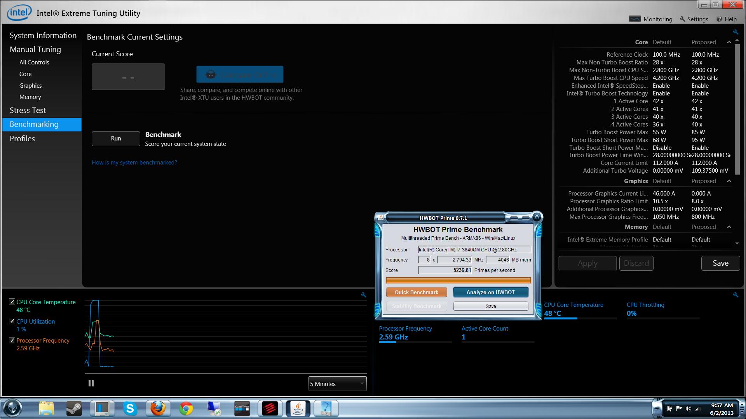Screen dimensions: 746x419
Task: Pause the monitoring graph
Action: coord(91,383)
